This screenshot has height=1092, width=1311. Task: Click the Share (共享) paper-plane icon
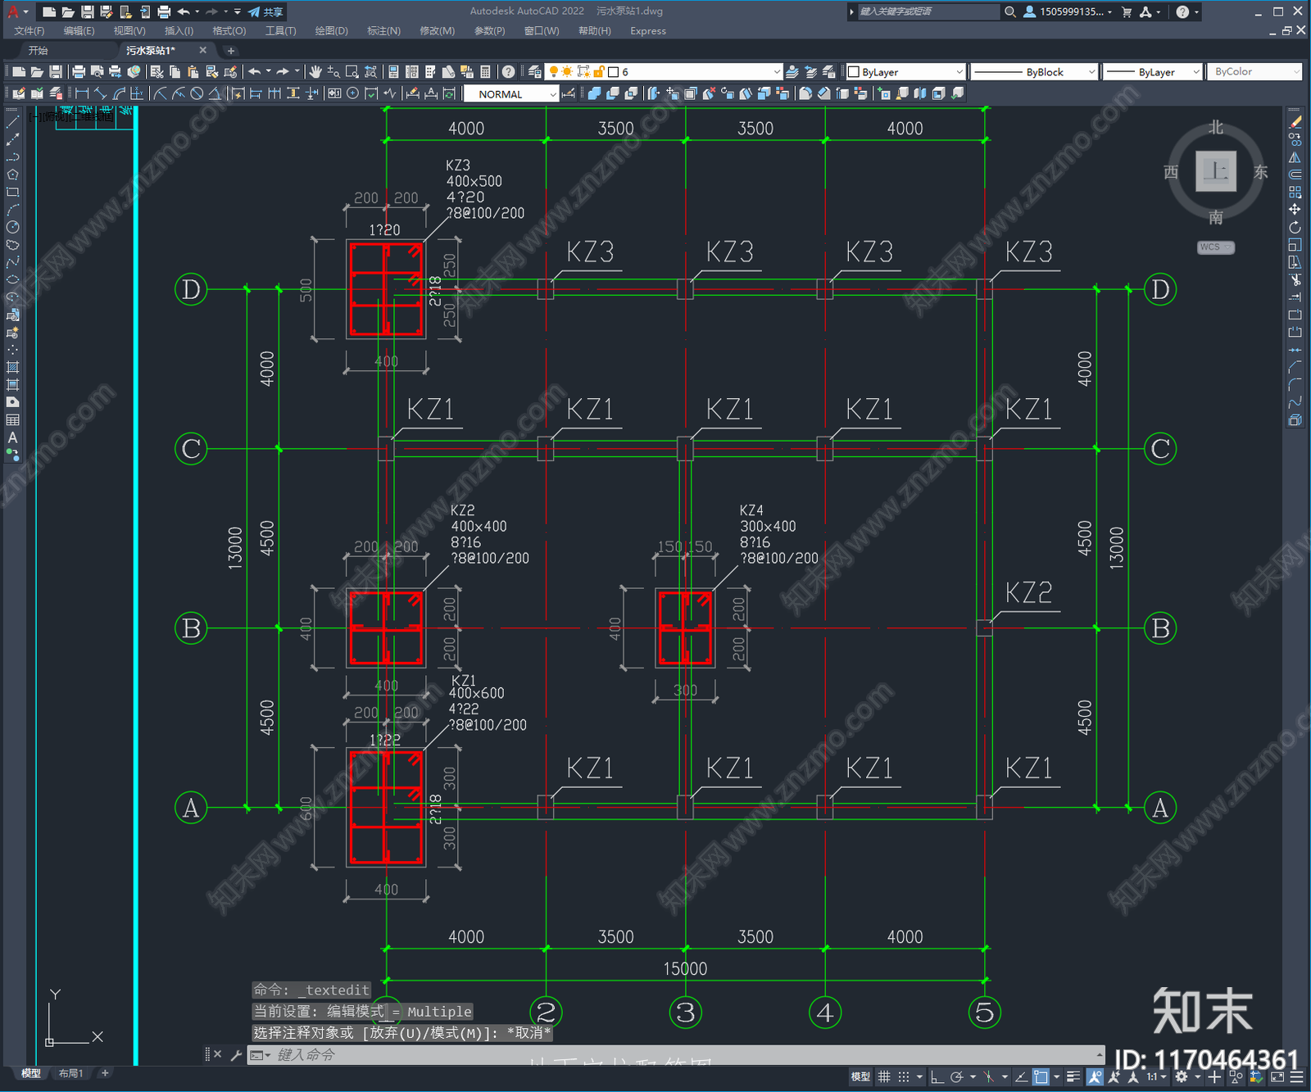point(254,11)
